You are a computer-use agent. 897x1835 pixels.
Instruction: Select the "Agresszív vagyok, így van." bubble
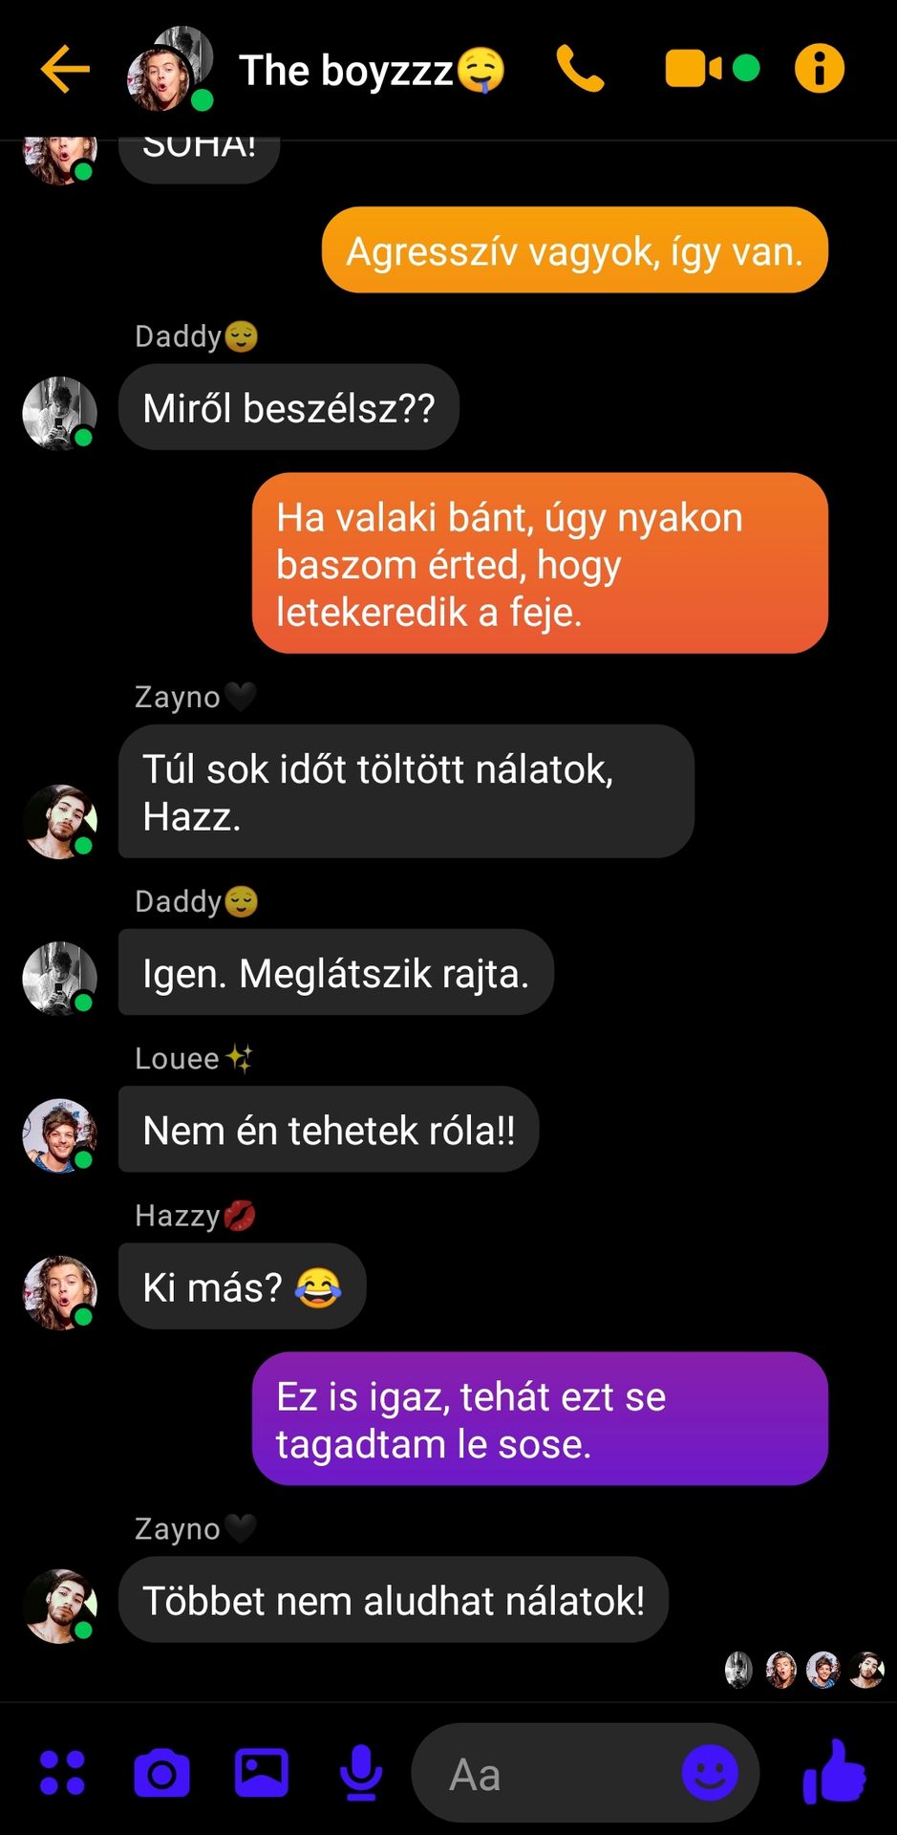(x=575, y=250)
